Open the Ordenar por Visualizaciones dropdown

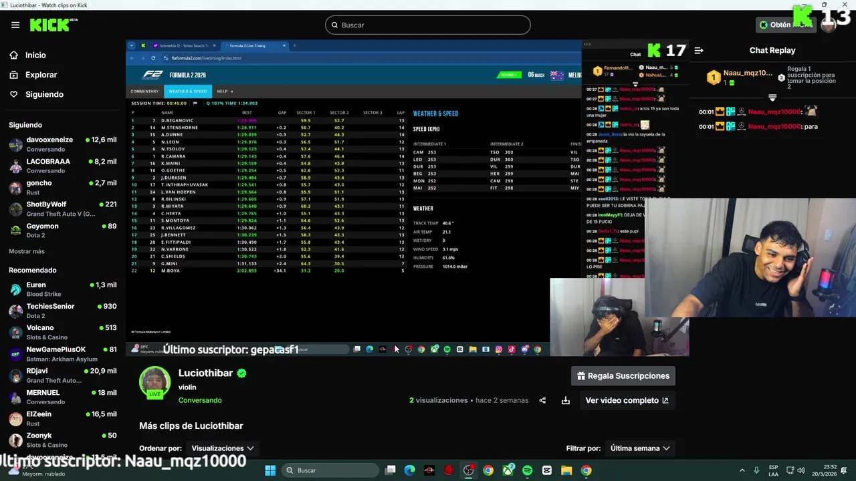[223, 448]
